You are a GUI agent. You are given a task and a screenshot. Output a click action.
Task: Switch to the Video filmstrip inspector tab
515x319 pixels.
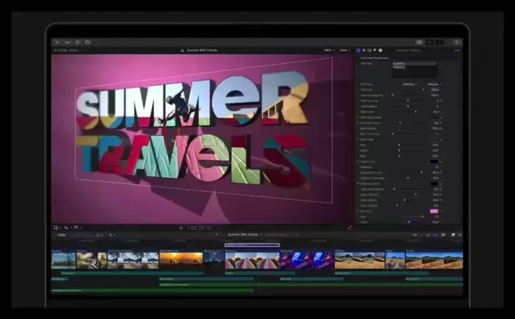369,51
